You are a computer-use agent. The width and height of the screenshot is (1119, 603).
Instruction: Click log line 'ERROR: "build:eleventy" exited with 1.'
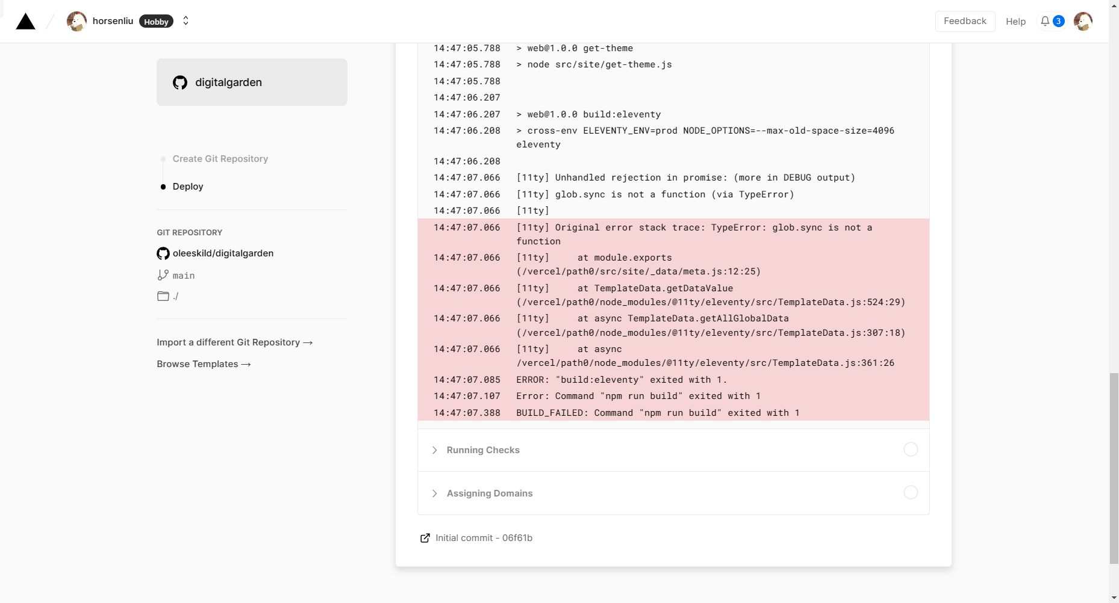(x=673, y=380)
